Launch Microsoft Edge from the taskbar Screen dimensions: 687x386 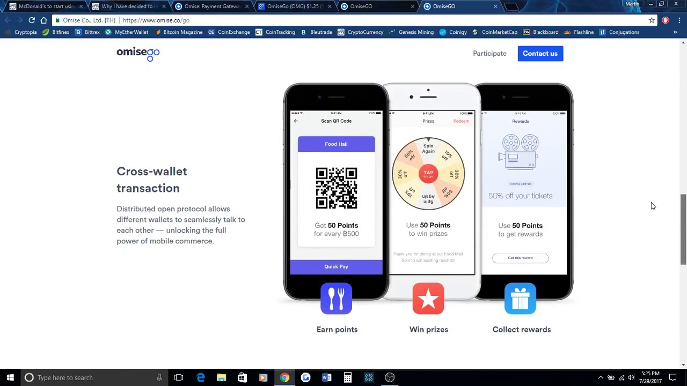point(200,377)
